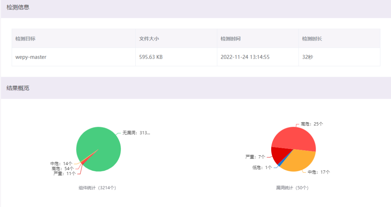Click the 中危：14个 component label
The width and height of the screenshot is (391, 207).
coord(61,164)
